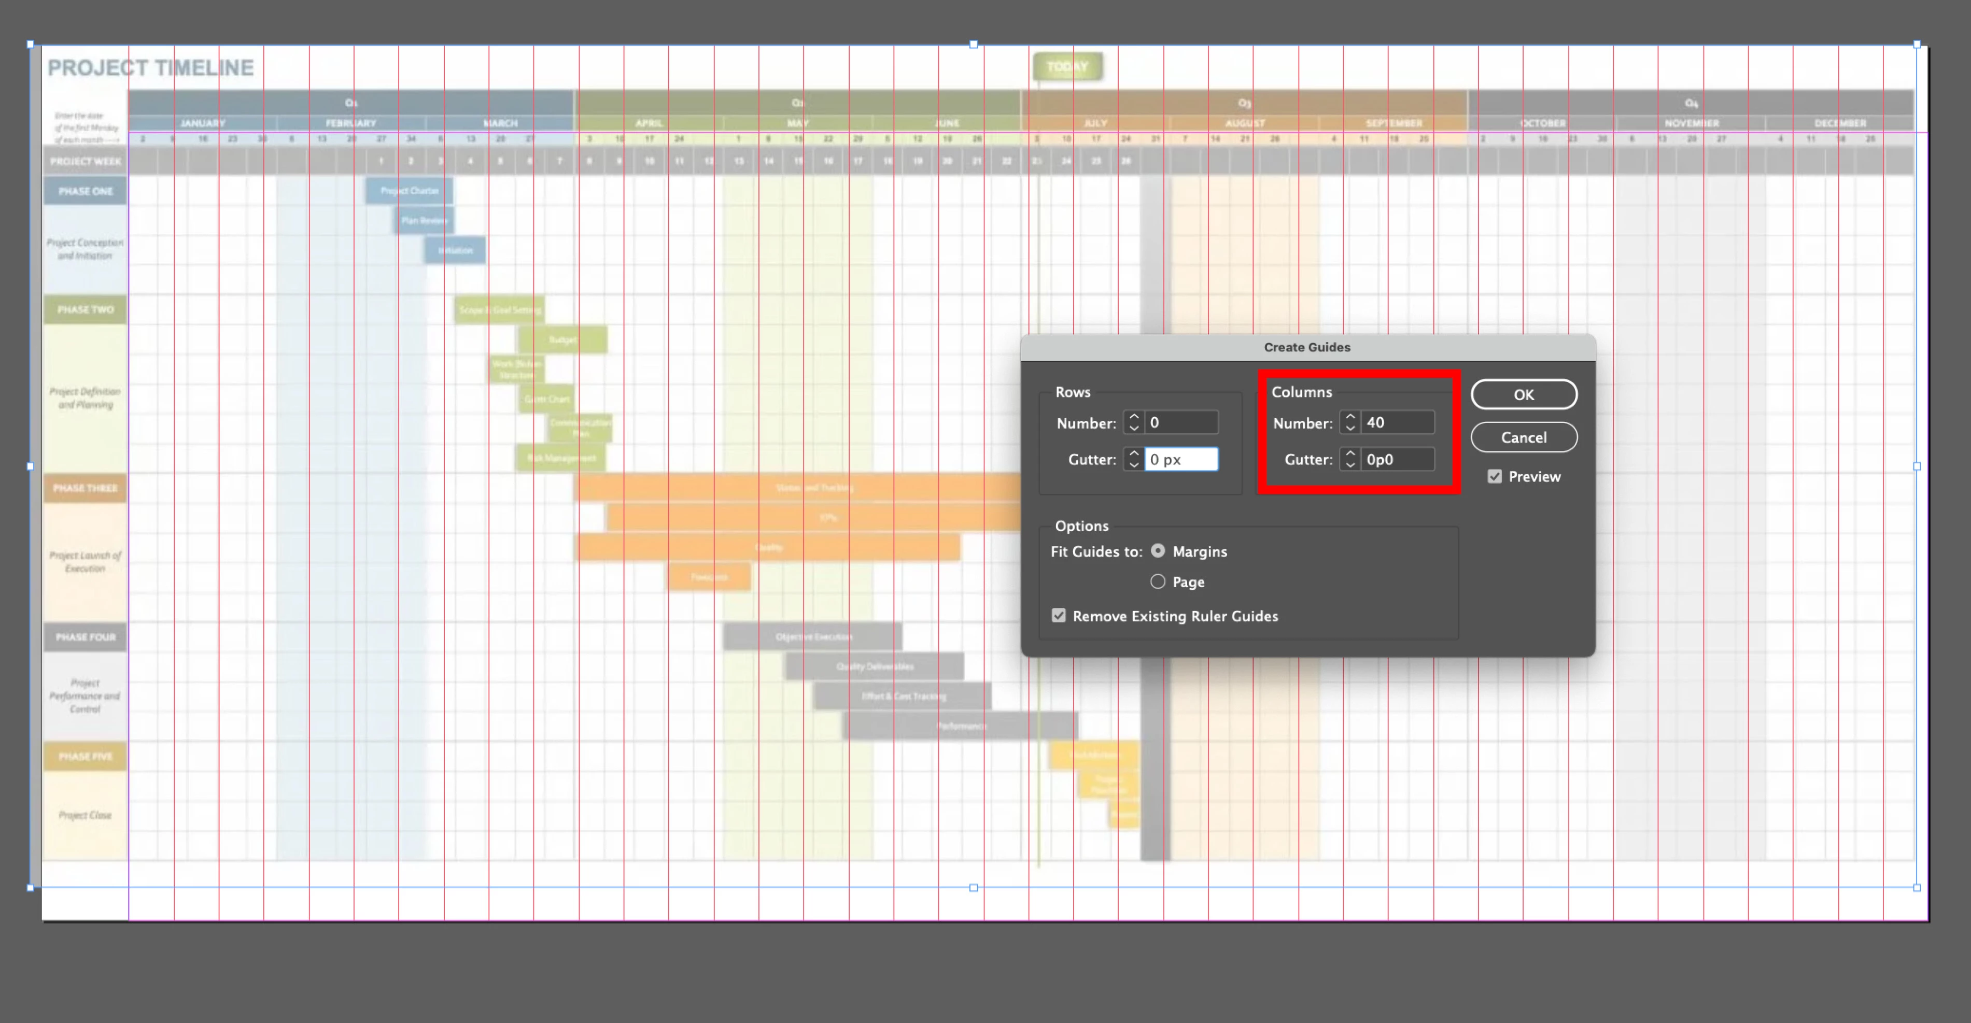Increase Rows Number with up arrow
The width and height of the screenshot is (1971, 1023).
(1134, 417)
